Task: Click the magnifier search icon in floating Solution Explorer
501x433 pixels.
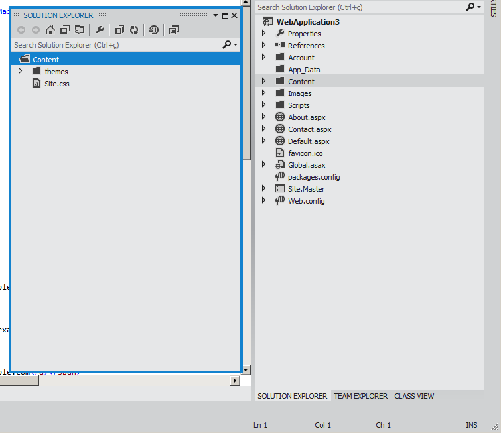Action: (226, 44)
